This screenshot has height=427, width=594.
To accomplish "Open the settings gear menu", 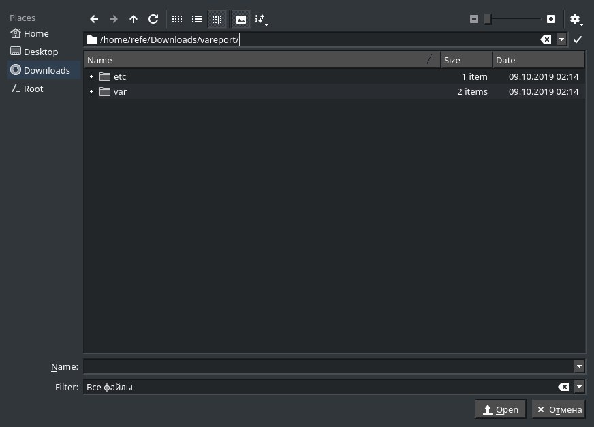I will [576, 19].
